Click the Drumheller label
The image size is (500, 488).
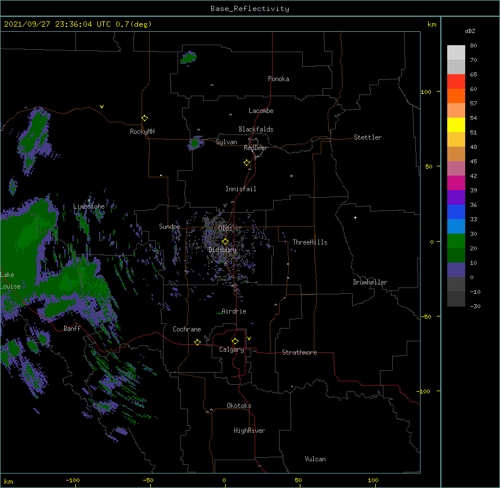coord(370,282)
